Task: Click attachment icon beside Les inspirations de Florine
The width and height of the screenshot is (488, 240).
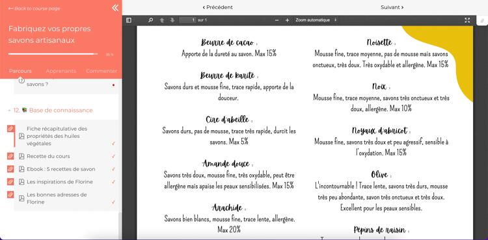Action: pos(10,182)
